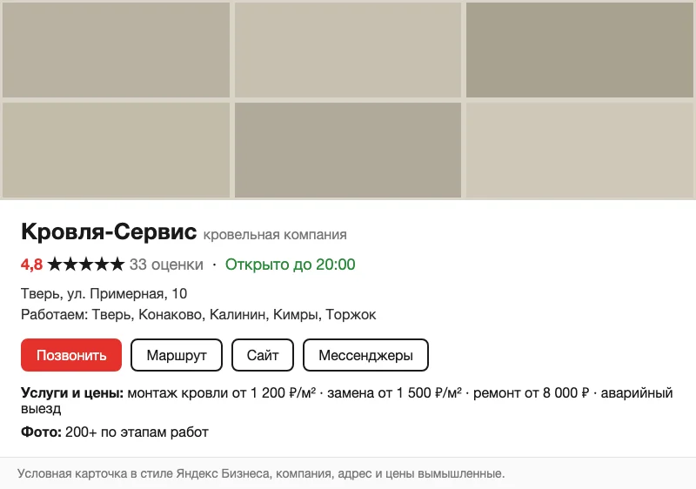Open the bottom-middle photo thumbnail
This screenshot has width=696, height=489.
click(348, 150)
